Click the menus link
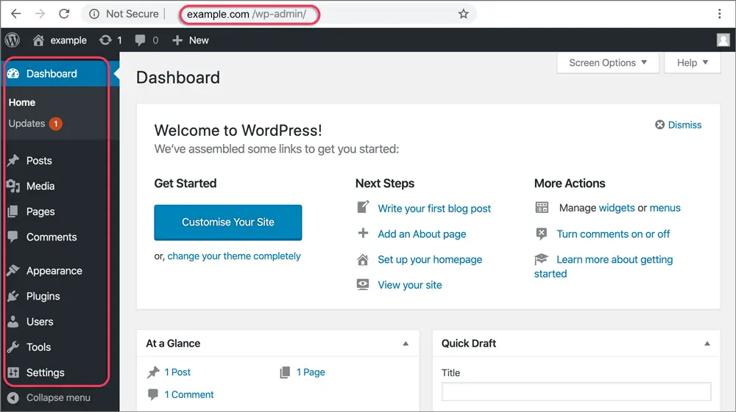 click(665, 208)
